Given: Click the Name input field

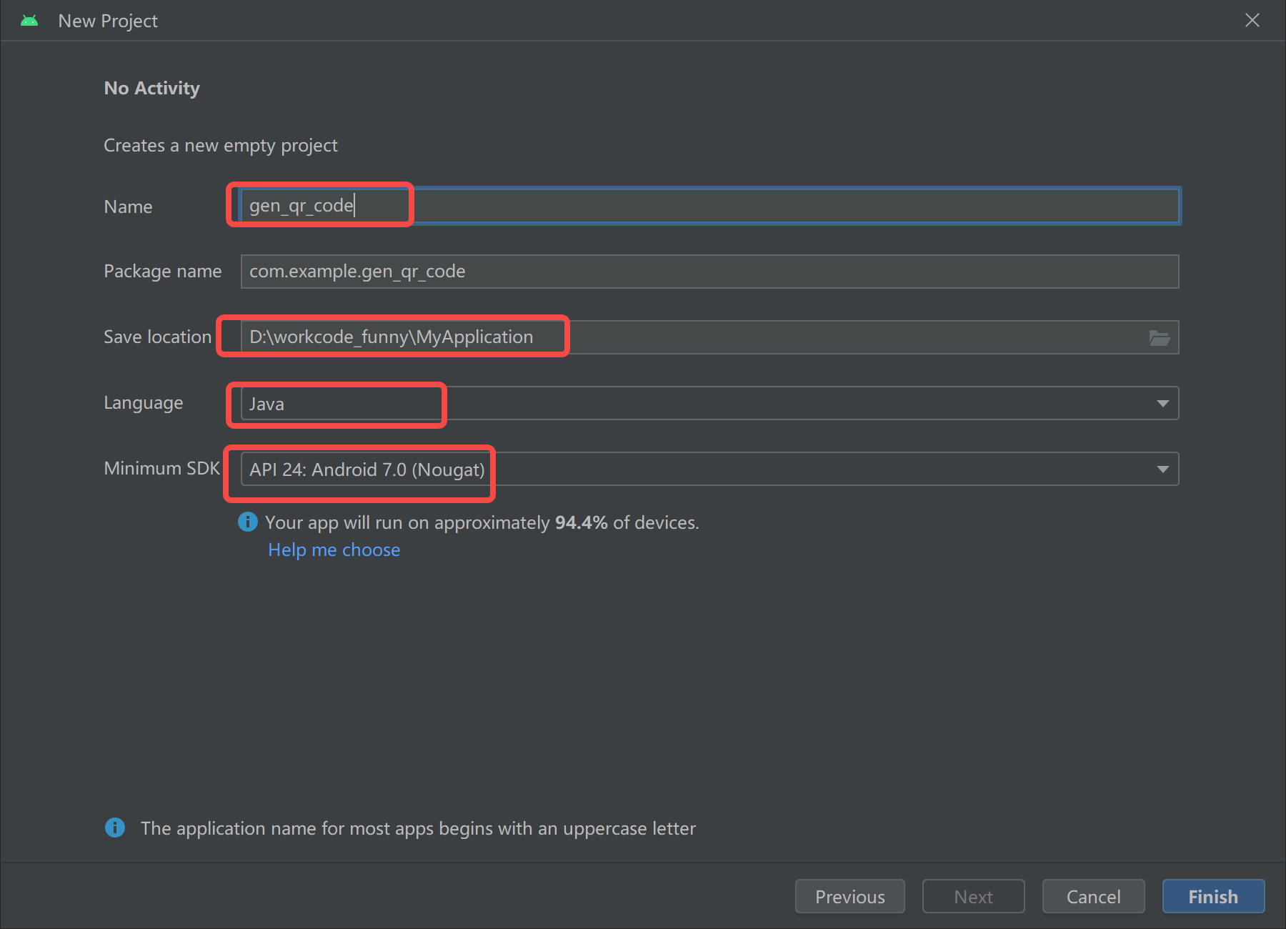Looking at the screenshot, I should pos(709,206).
